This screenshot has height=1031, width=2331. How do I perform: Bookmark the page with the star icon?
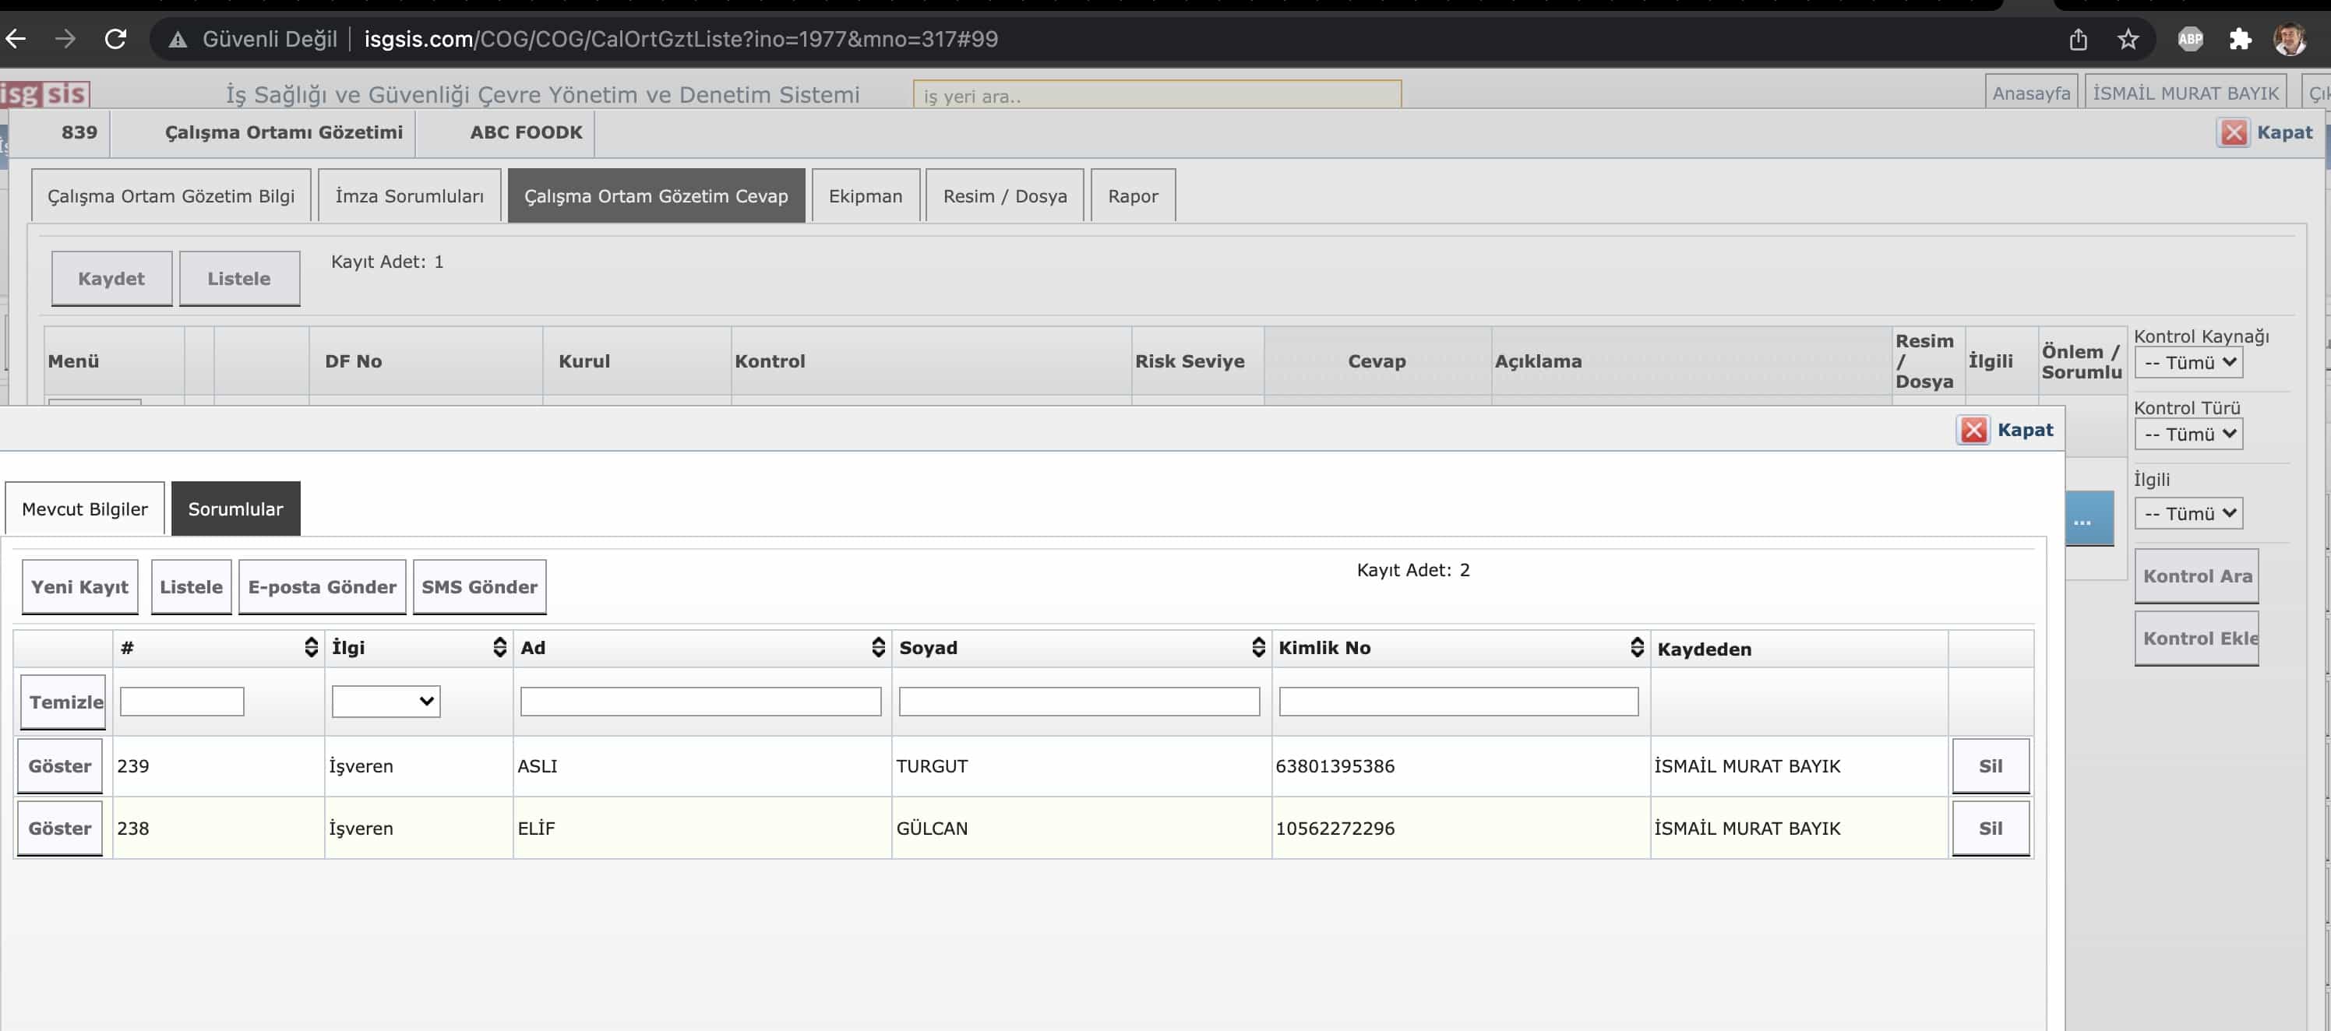[x=2128, y=39]
